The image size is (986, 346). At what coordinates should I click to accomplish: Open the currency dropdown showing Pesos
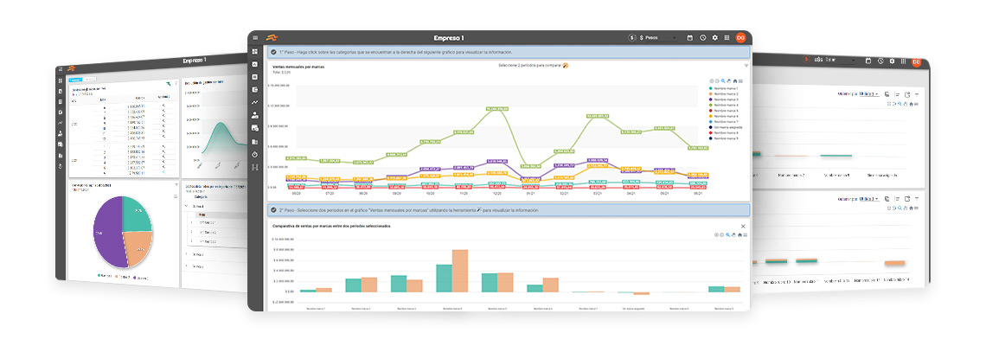657,38
